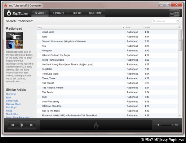Viewport: 186px width, 143px height.
Task: Click the flame icon in player display
Action: pyautogui.click(x=96, y=125)
